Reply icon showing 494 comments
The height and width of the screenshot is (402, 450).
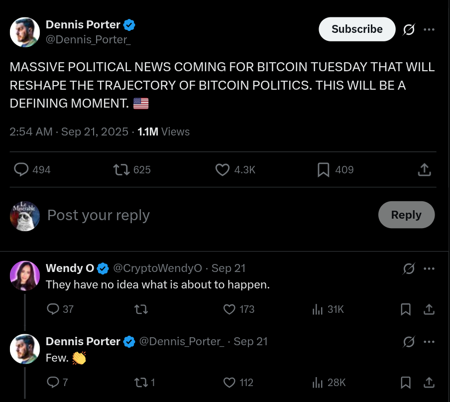21,170
